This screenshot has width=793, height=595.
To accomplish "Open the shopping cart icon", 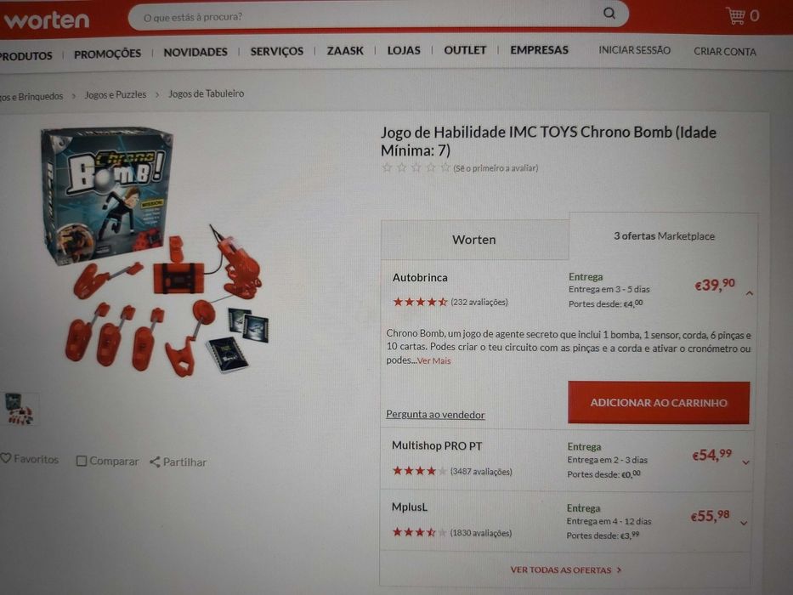I will (x=735, y=15).
